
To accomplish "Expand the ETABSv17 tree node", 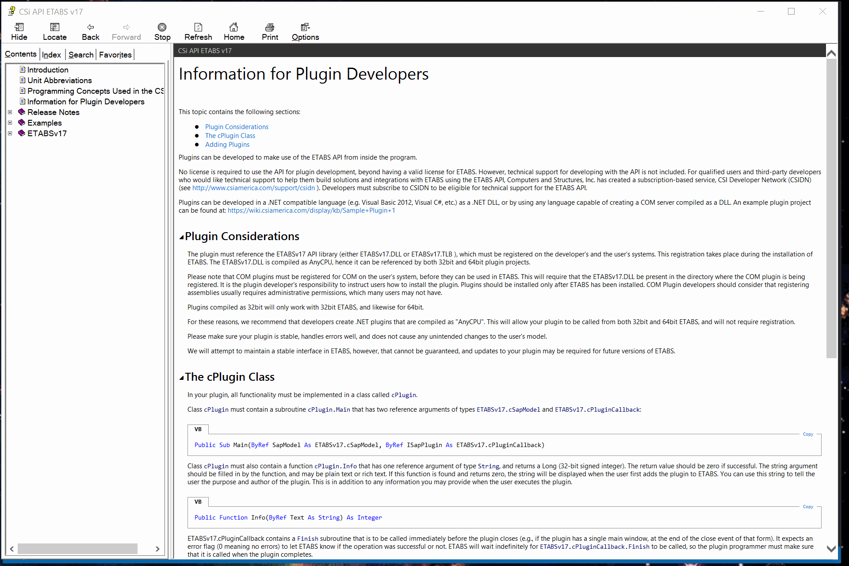I will (x=10, y=134).
